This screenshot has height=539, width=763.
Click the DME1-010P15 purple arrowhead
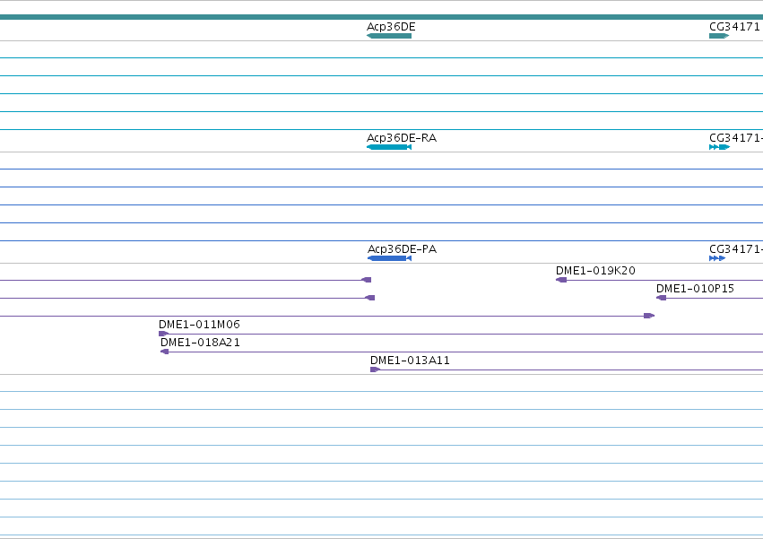tap(662, 298)
